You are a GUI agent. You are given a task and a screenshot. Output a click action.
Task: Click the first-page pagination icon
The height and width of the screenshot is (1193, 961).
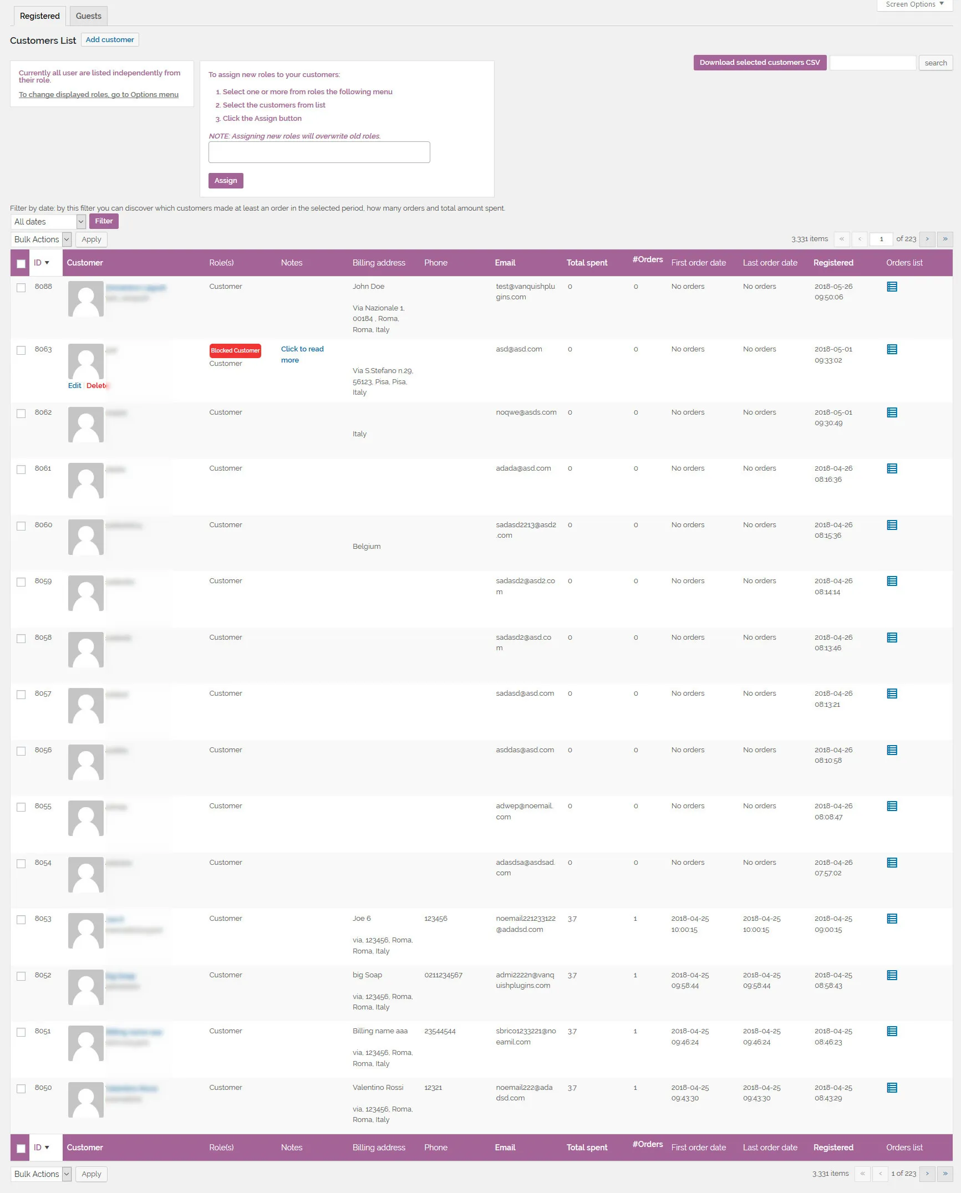pyautogui.click(x=842, y=239)
